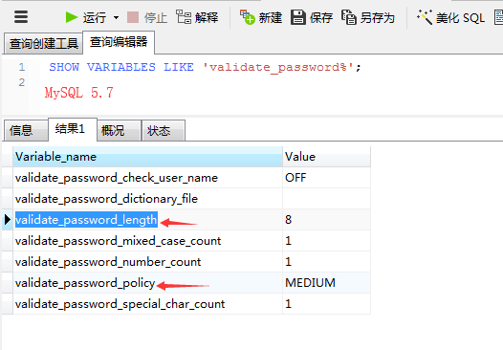Viewport: 503px width, 350px height.
Task: Switch to Query Builder tab (查询创建工具)
Action: coord(43,43)
